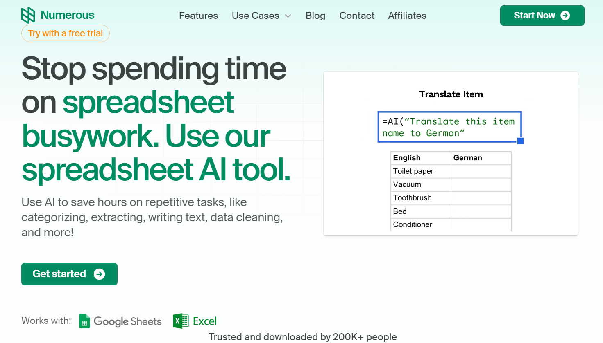Visit the Affiliates page
Viewport: 603px width, 343px height.
click(x=407, y=16)
